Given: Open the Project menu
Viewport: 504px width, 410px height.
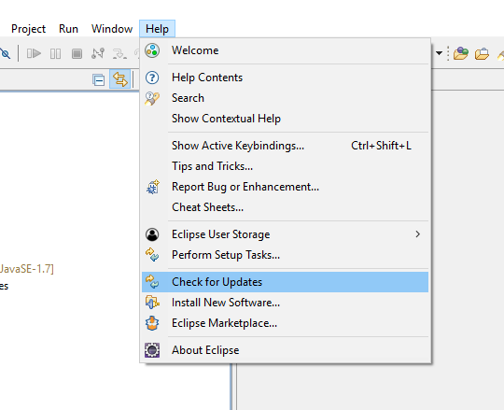Looking at the screenshot, I should tap(29, 29).
